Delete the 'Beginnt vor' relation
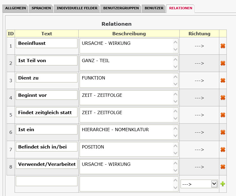 223,98
